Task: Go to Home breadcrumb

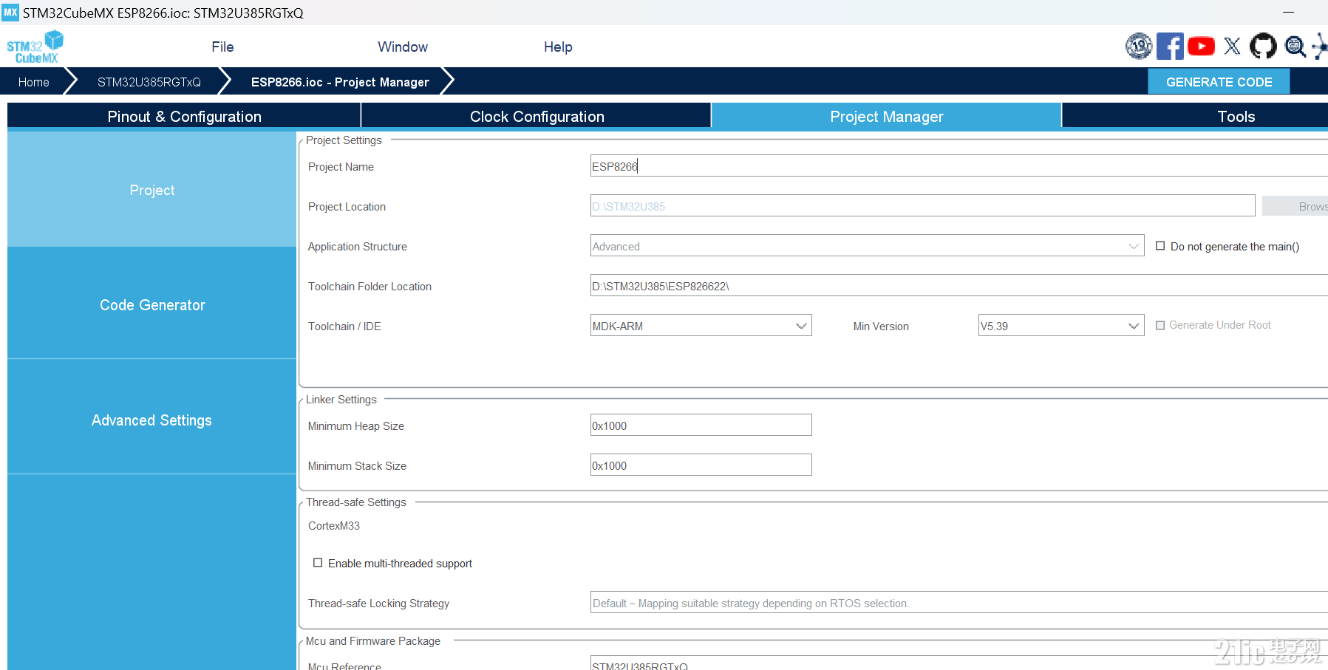Action: pyautogui.click(x=33, y=82)
